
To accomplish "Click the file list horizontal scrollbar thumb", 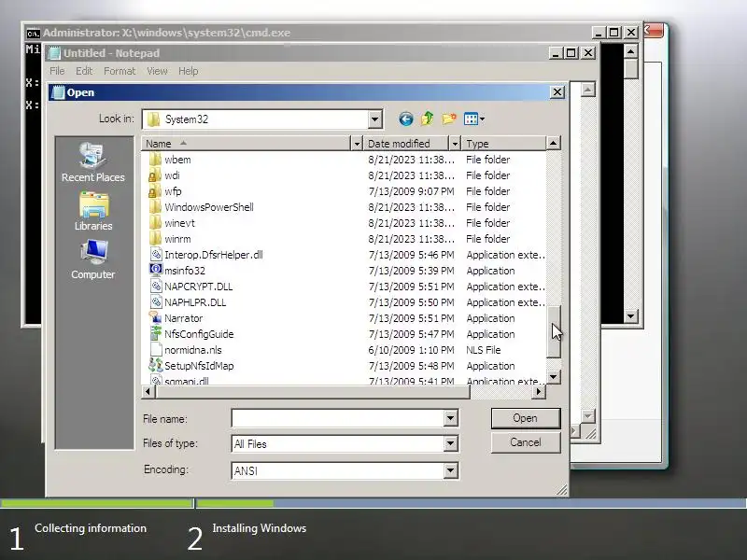I will pos(313,391).
